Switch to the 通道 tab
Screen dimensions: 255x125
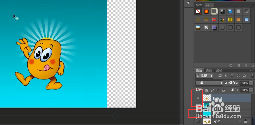209,70
